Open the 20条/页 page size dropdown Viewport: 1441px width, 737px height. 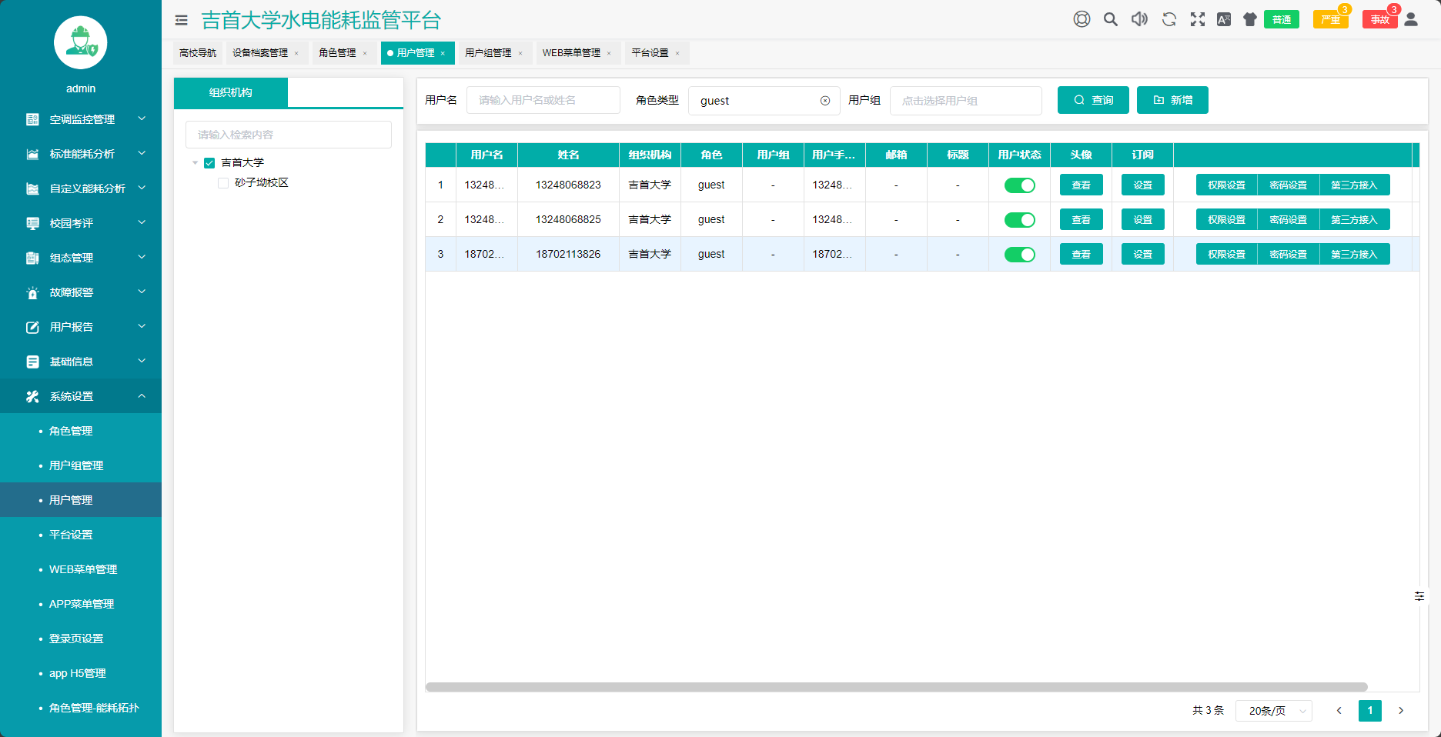click(1273, 711)
